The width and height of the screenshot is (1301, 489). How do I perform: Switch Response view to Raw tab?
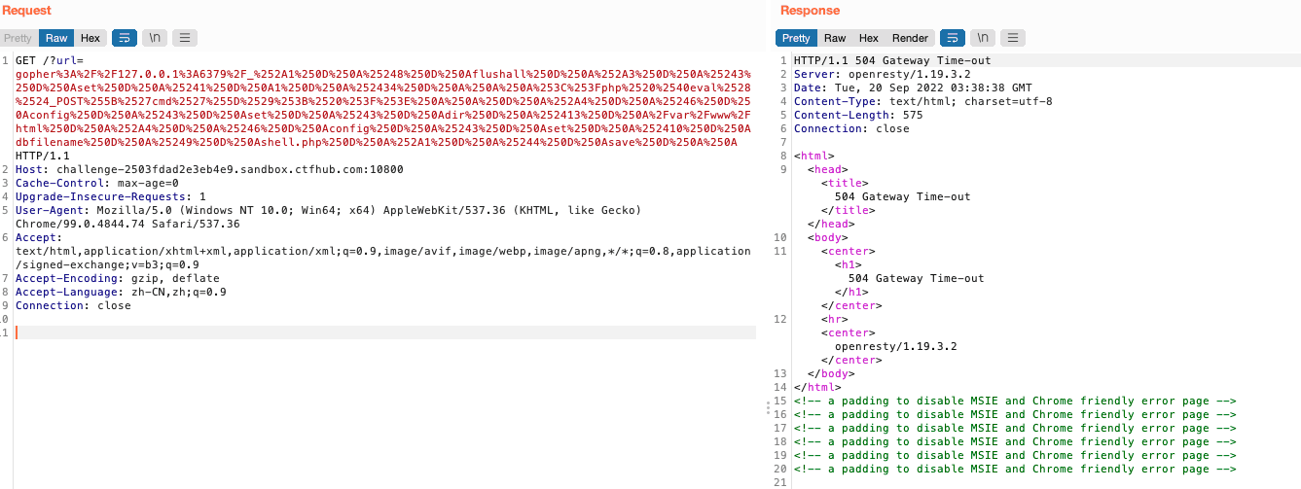pos(835,38)
